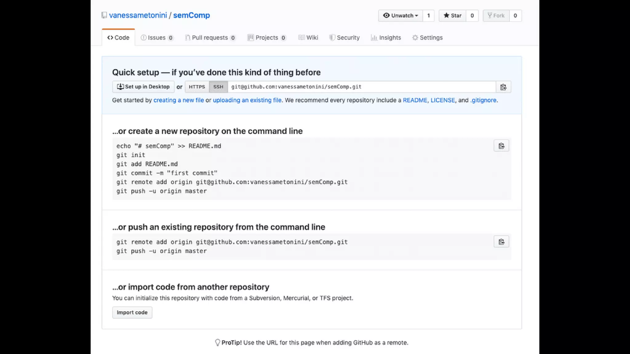Open the .gitignore link
The image size is (630, 354).
point(483,100)
